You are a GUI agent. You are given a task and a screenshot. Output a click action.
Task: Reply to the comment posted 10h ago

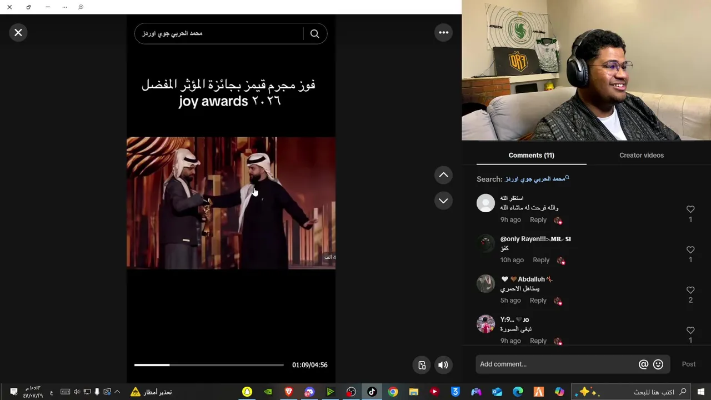(x=541, y=260)
